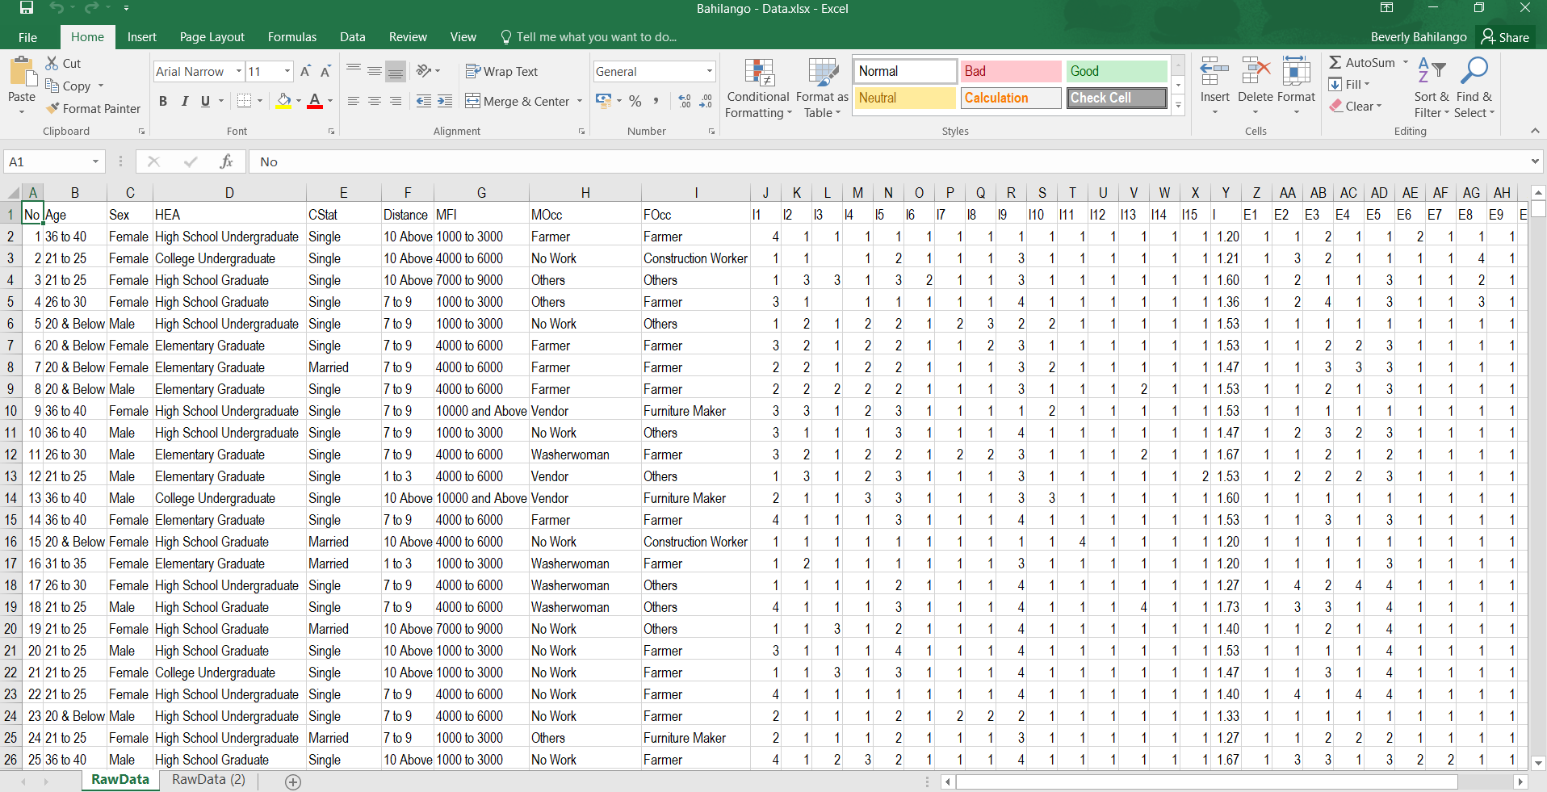Click the Increase Decimal icon
Screen dimensions: 1547x792
coord(685,101)
